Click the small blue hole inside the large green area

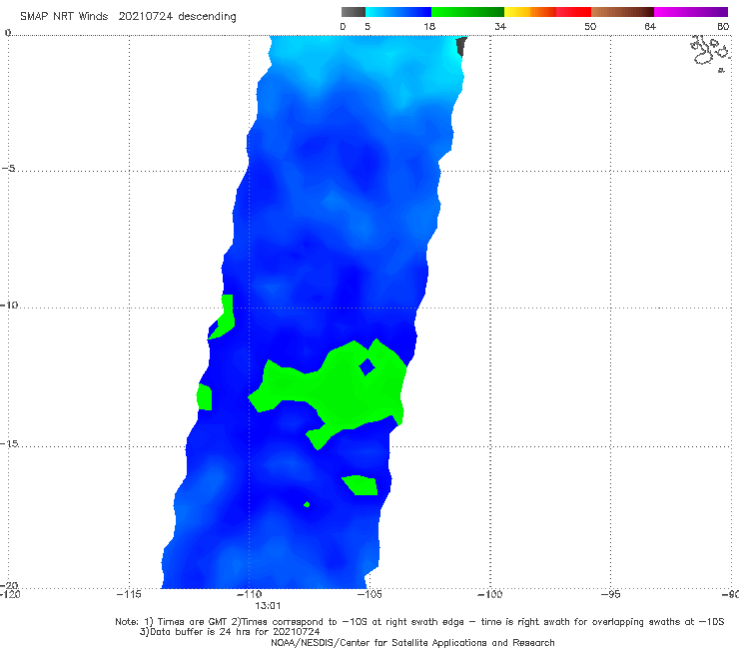pyautogui.click(x=367, y=366)
